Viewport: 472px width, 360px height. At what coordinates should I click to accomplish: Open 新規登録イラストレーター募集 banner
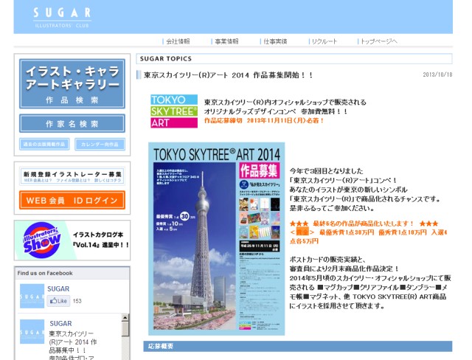72,176
